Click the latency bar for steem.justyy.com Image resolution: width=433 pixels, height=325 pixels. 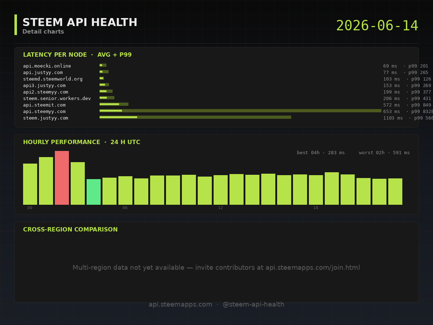pyautogui.click(x=195, y=117)
